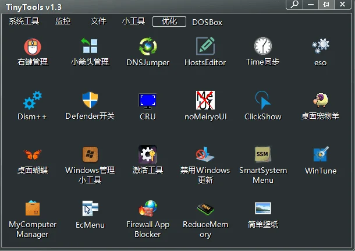This screenshot has width=355, height=251.
Task: Launch HostsEditor
Action: pyautogui.click(x=205, y=47)
